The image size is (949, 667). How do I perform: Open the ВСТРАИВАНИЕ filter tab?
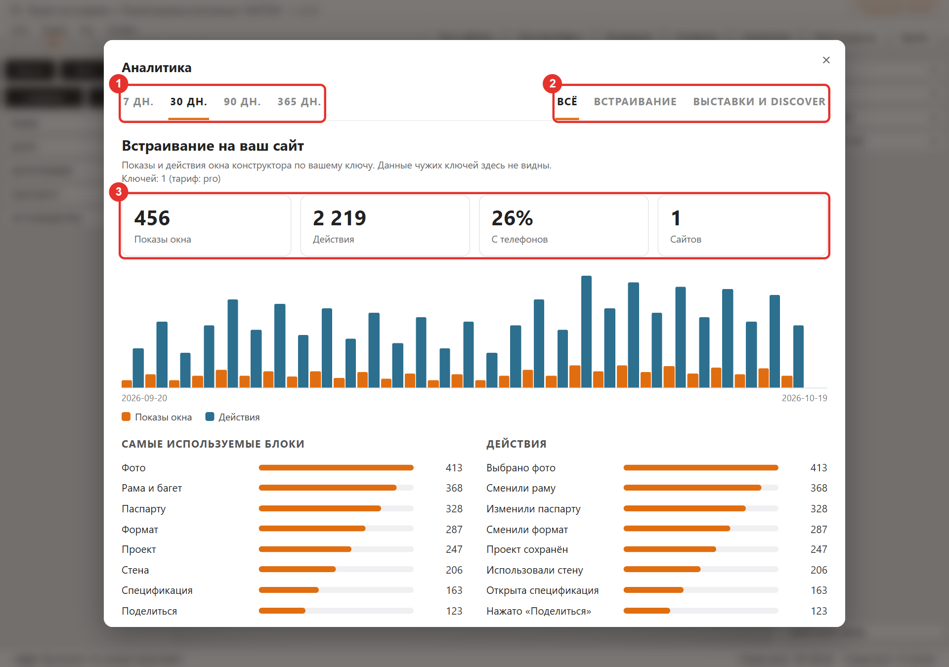coord(635,102)
